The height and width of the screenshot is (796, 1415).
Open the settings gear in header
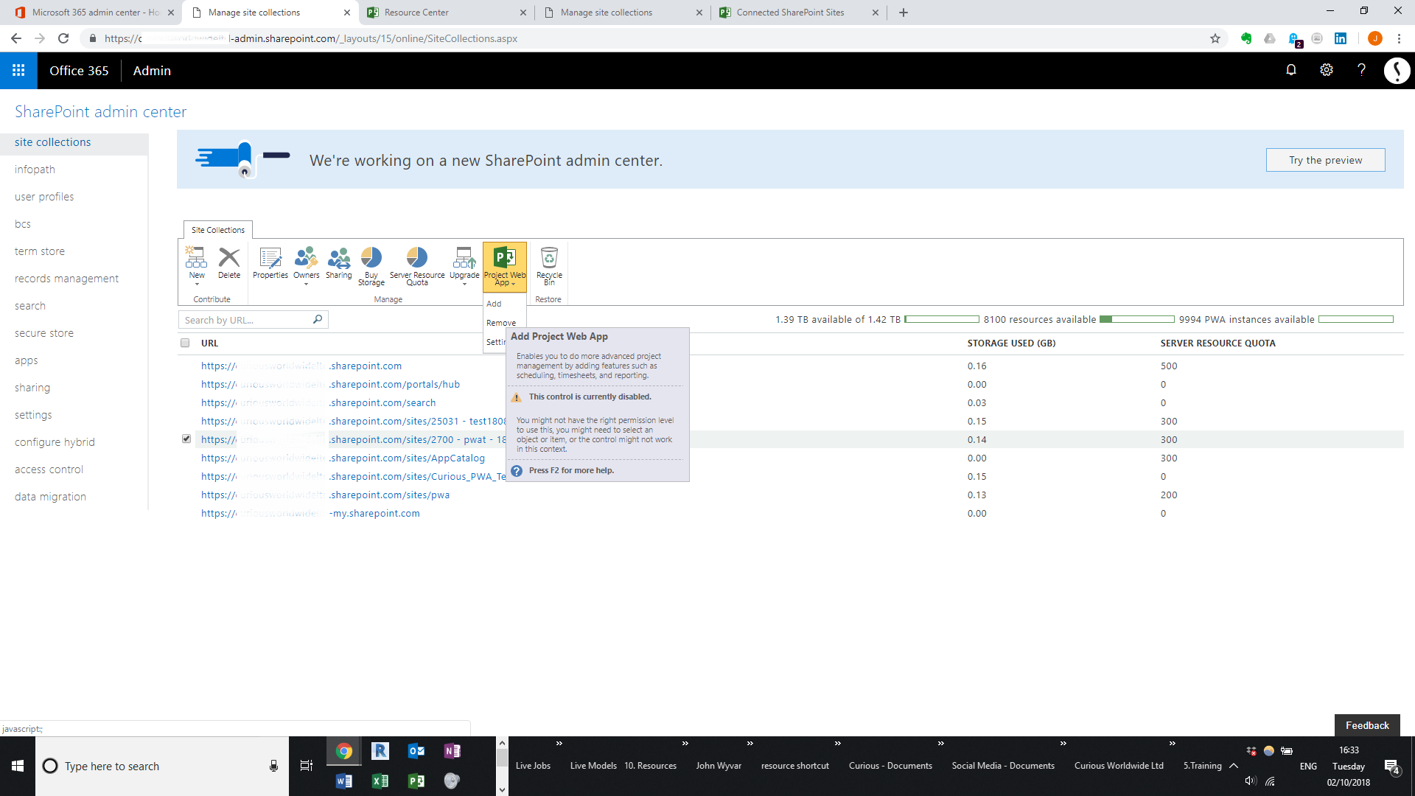click(x=1327, y=70)
